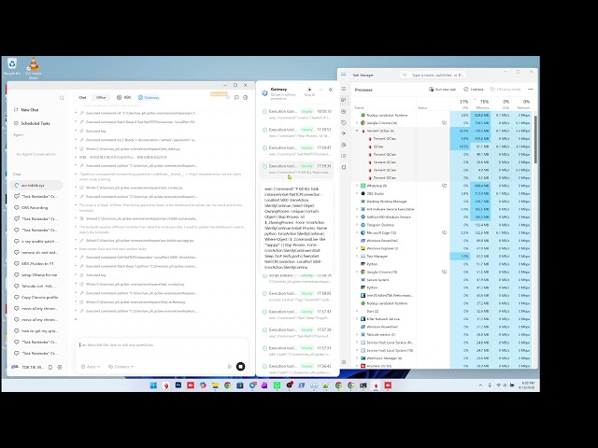Open the Users page in Task Manager sidebar
598x448 pixels.
[x=344, y=146]
